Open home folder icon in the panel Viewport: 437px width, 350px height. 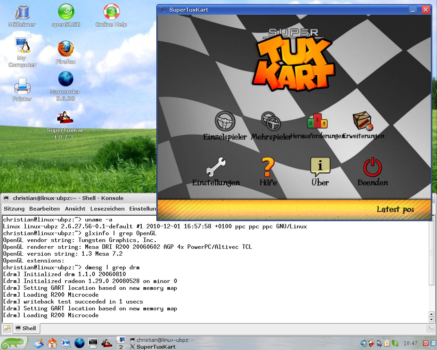52,343
